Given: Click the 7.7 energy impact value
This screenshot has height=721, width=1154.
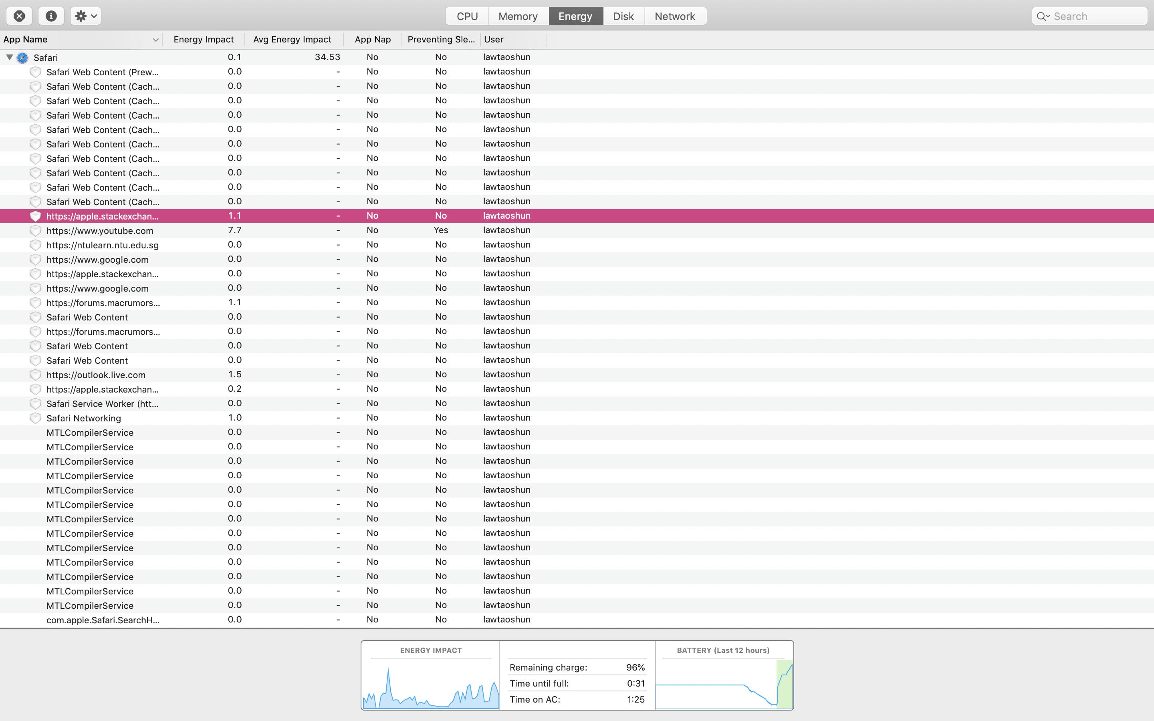Looking at the screenshot, I should [235, 230].
